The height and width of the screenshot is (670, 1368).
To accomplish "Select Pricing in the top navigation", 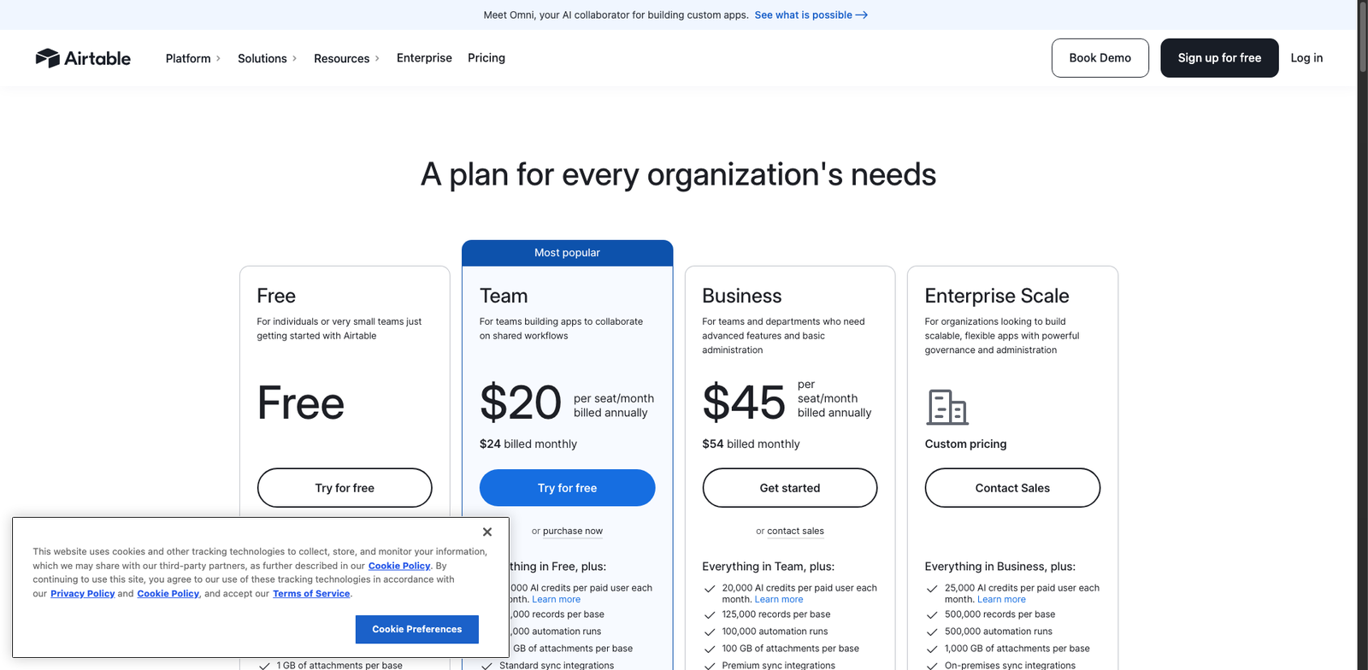I will pyautogui.click(x=486, y=58).
